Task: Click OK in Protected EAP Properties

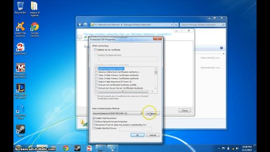Action: (138, 135)
